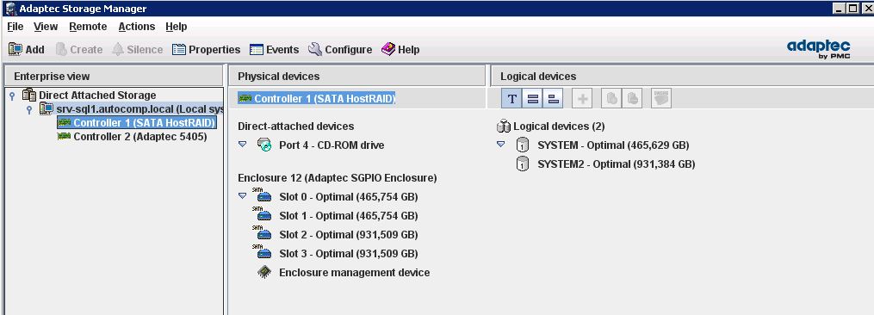Open the Events log viewer

(x=274, y=50)
